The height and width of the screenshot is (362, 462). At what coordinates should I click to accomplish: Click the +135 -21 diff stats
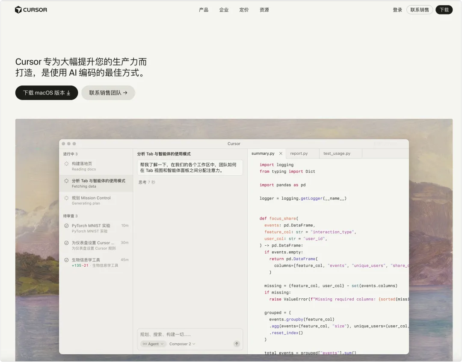click(80, 265)
